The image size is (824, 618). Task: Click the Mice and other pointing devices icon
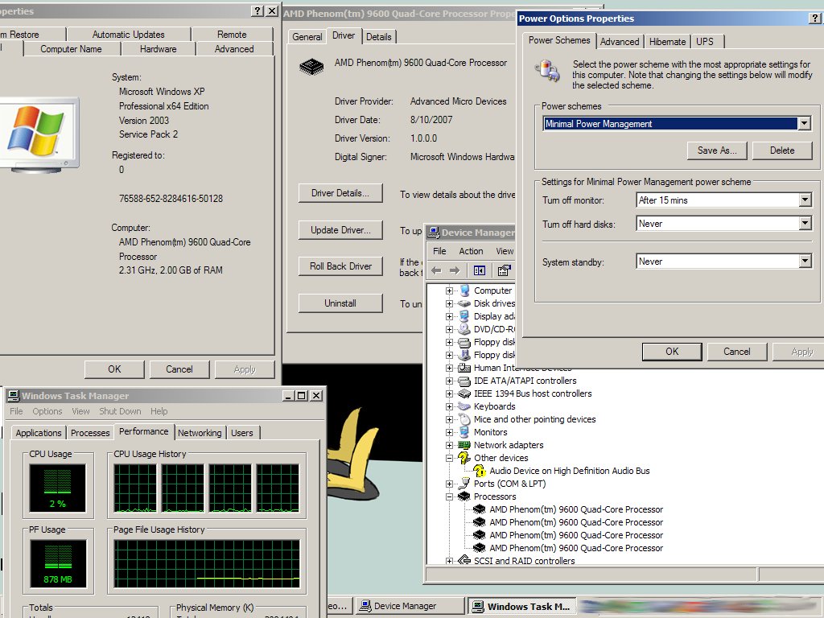point(464,418)
